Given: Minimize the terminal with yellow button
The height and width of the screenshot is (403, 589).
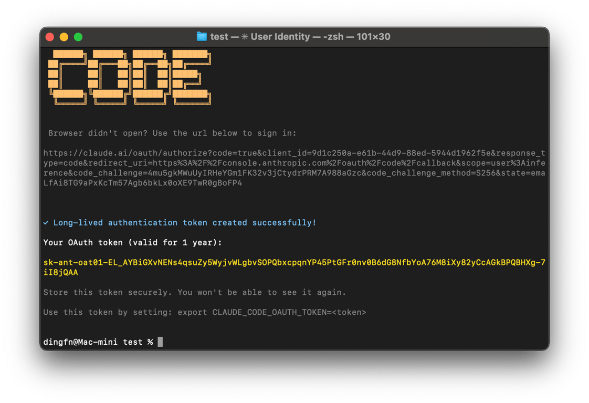Looking at the screenshot, I should (x=64, y=37).
